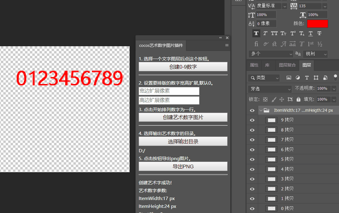Prevent artboard auto-nesting lock icon

pyautogui.click(x=290, y=99)
